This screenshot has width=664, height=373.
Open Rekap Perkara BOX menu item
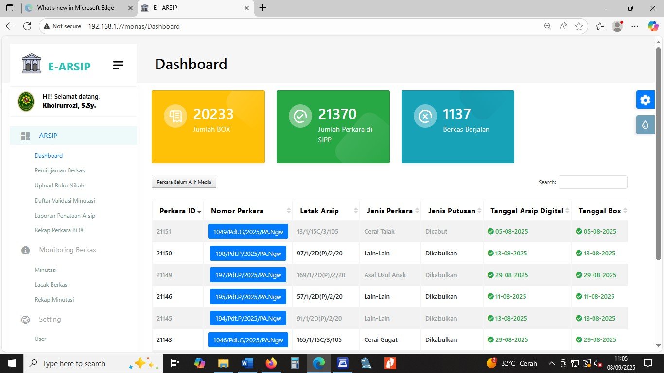point(59,230)
